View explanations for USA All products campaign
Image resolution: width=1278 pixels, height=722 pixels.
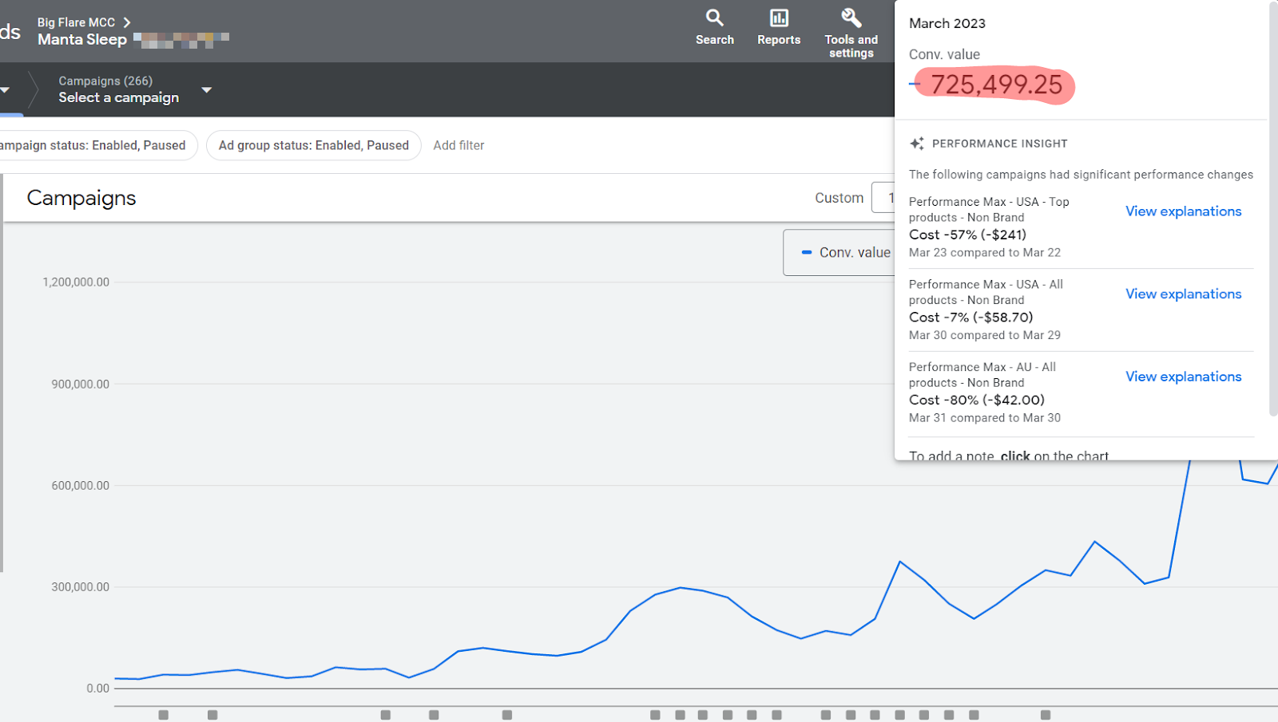(x=1183, y=294)
